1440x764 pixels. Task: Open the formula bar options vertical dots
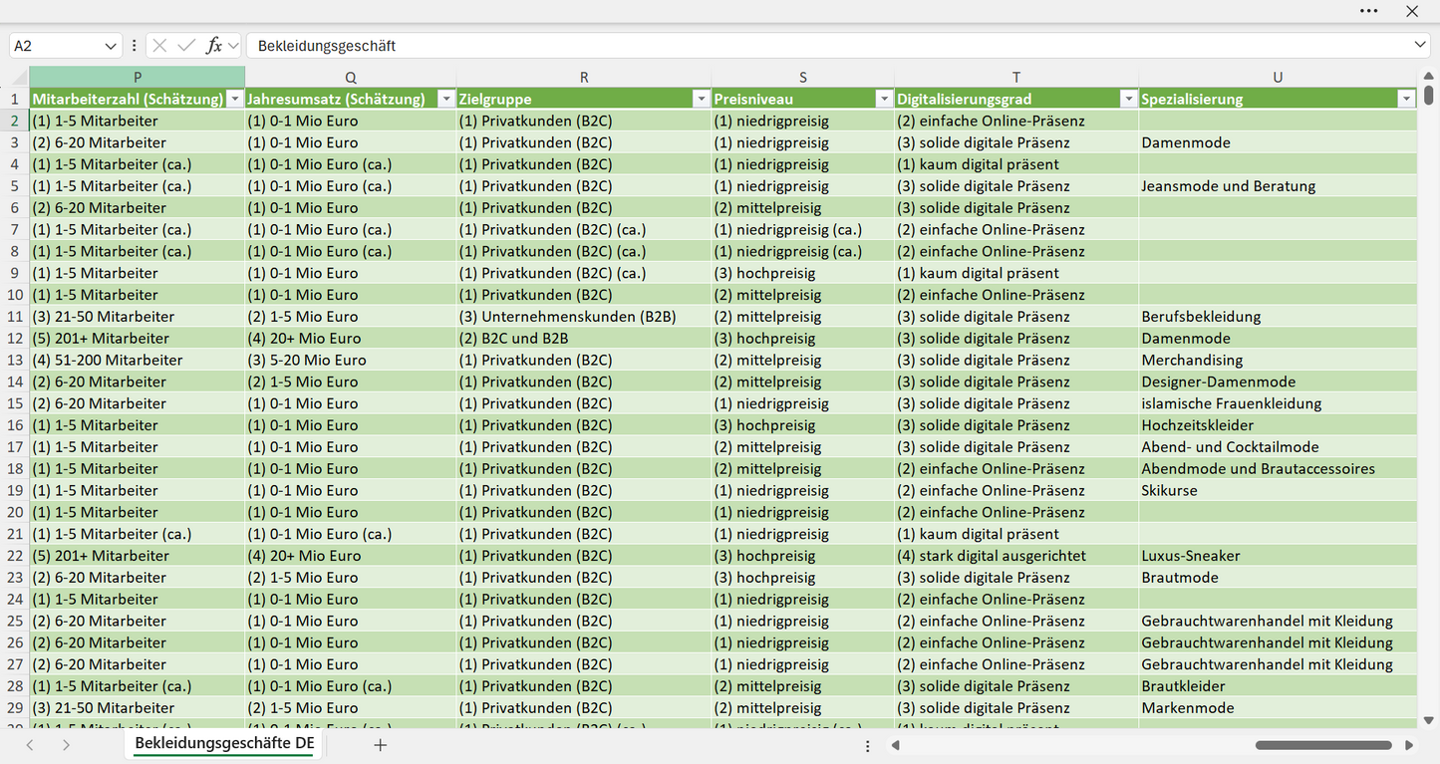134,46
